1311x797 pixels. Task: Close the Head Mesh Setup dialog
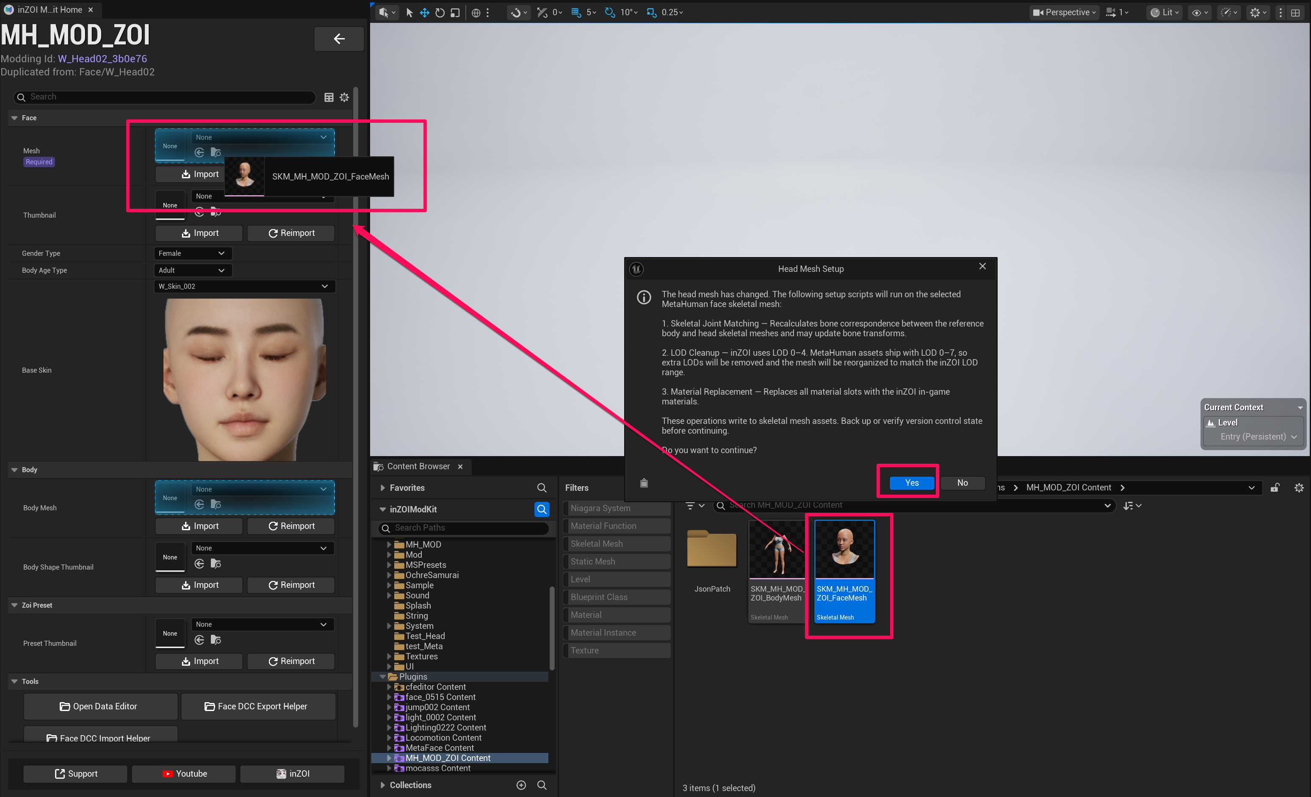pos(982,266)
